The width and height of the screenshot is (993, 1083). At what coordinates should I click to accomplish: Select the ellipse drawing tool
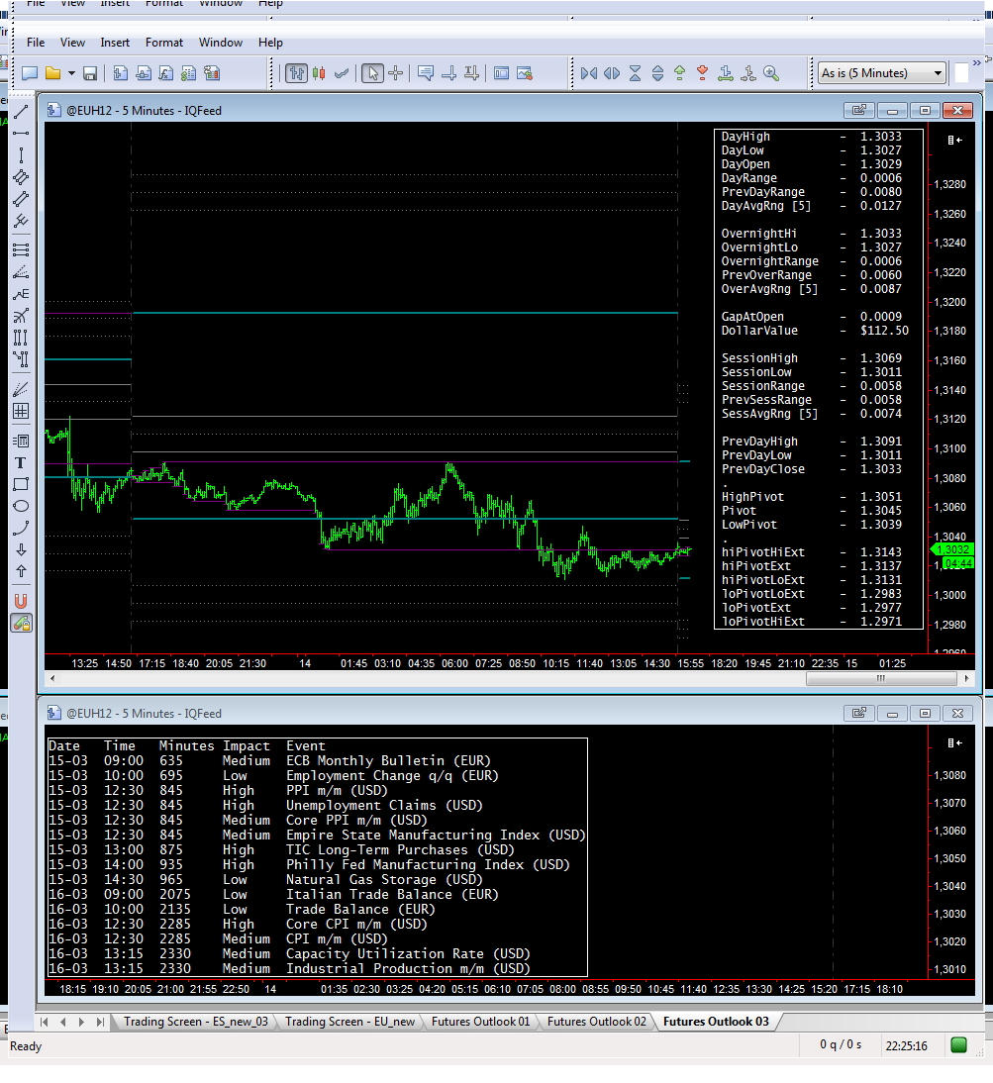21,506
